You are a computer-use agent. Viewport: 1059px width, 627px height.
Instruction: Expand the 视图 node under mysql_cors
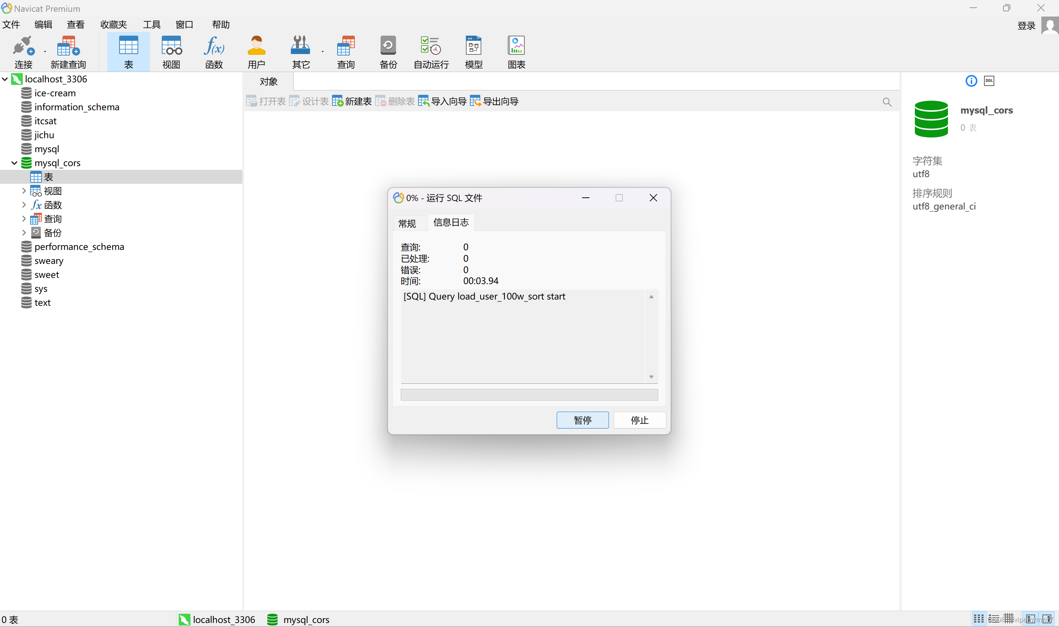click(x=24, y=191)
